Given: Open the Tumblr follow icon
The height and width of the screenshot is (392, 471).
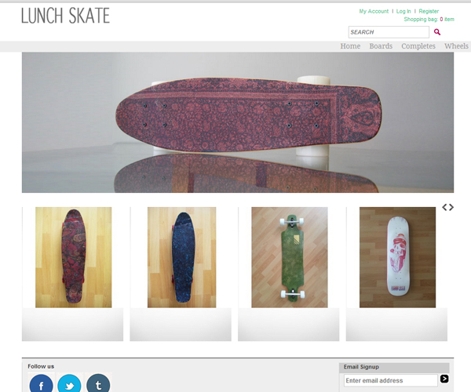Looking at the screenshot, I should pos(98,383).
